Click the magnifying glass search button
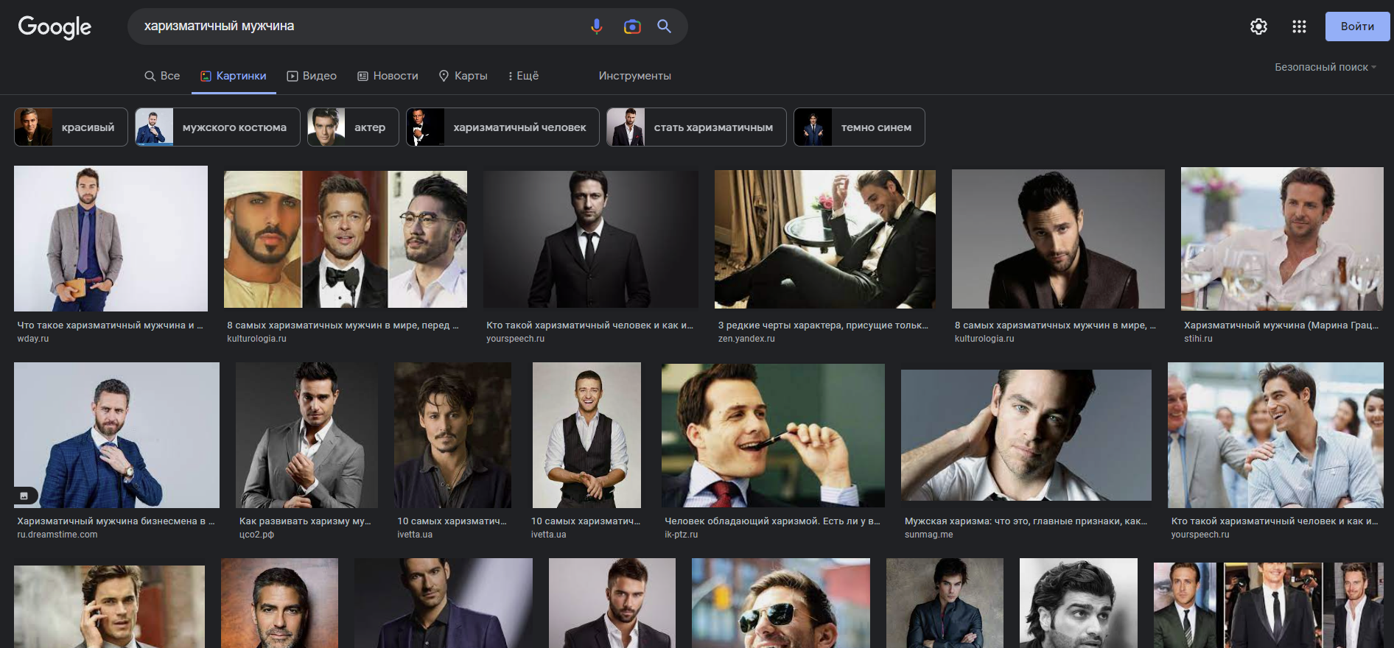Screen dimensions: 1394x648 tap(664, 27)
